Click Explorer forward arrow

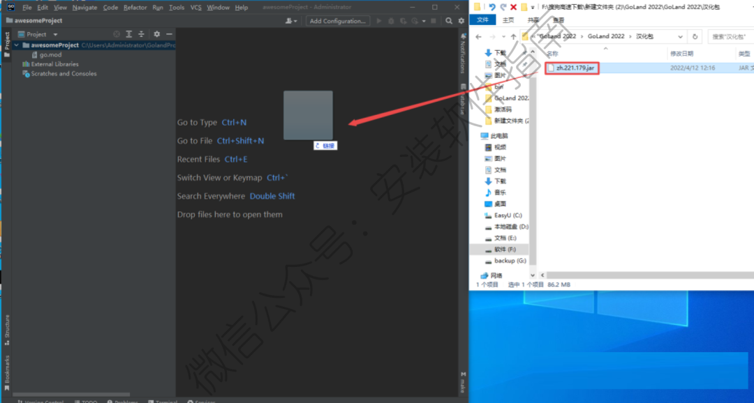492,36
